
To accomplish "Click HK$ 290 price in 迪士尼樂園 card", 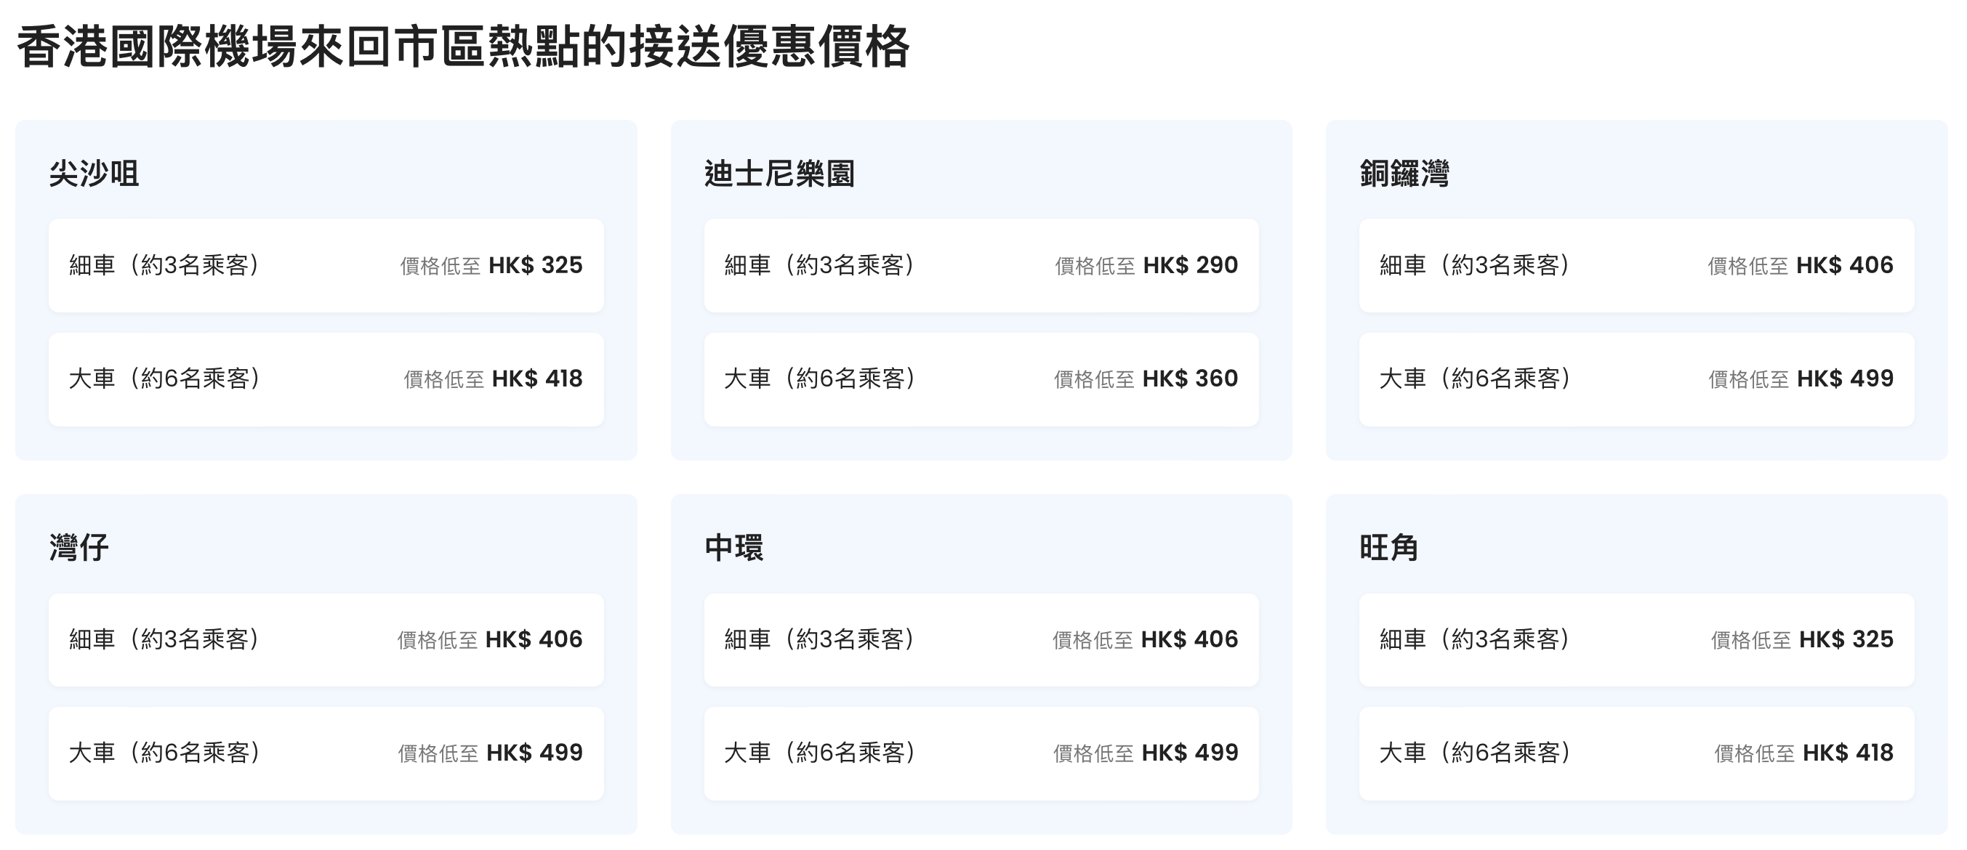I will (x=1191, y=265).
